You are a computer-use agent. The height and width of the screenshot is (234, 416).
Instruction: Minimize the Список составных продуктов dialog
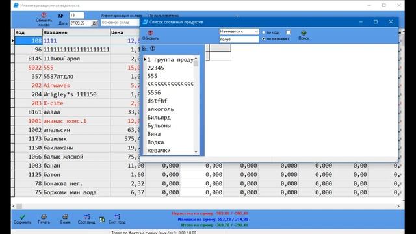point(361,22)
